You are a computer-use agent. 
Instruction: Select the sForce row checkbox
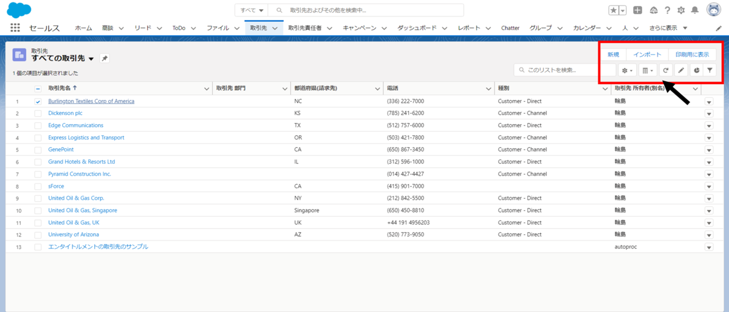click(x=38, y=186)
